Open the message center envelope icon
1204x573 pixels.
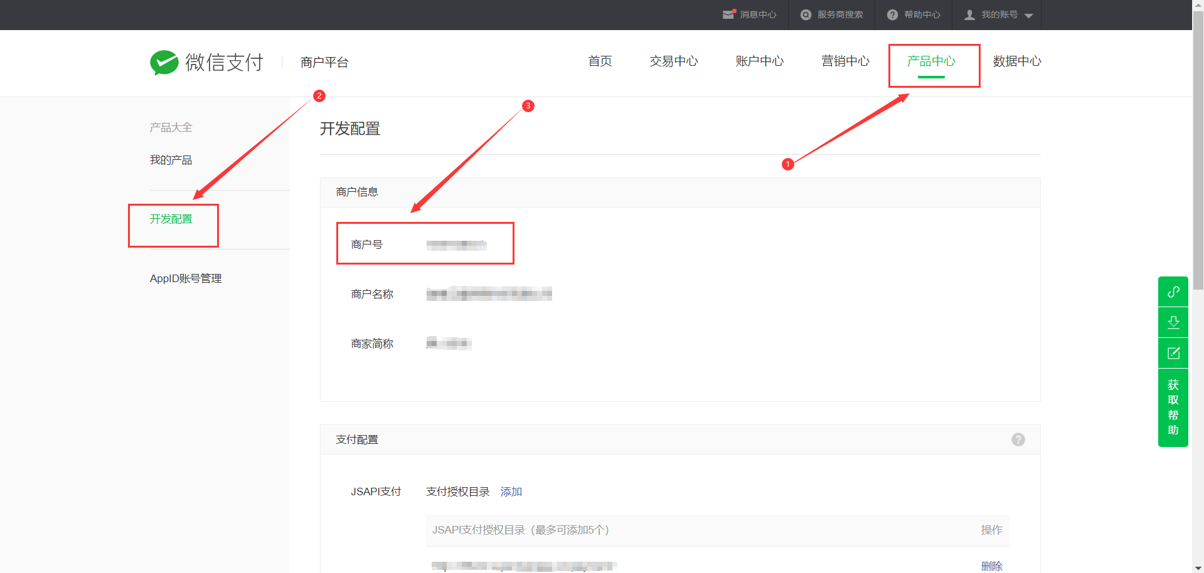(728, 14)
